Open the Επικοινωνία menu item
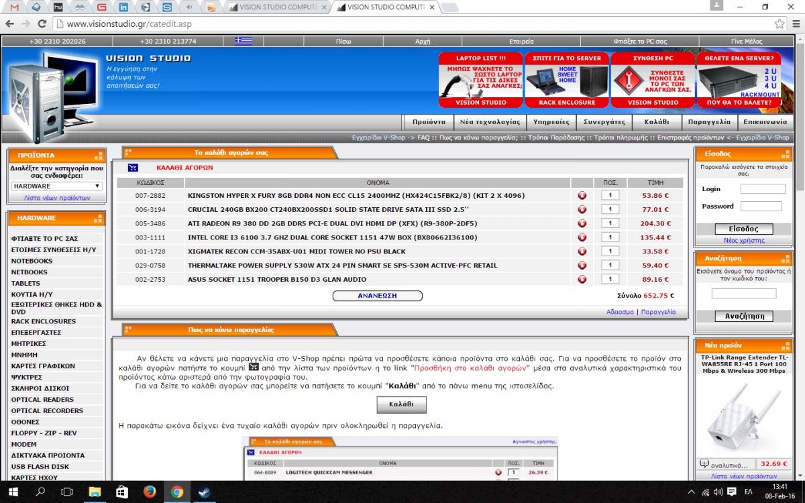805x503 pixels. (x=765, y=122)
